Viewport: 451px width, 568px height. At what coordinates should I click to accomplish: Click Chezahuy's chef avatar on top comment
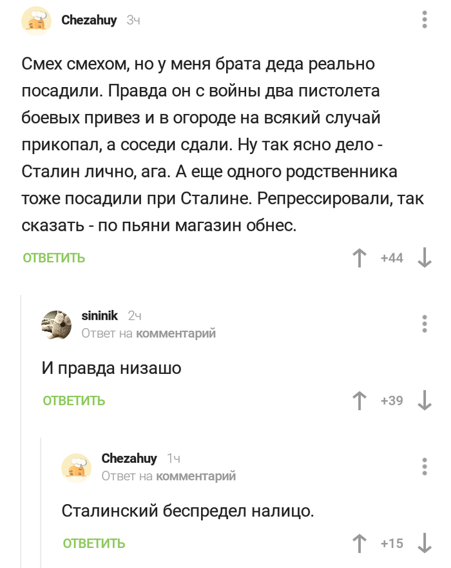(37, 20)
